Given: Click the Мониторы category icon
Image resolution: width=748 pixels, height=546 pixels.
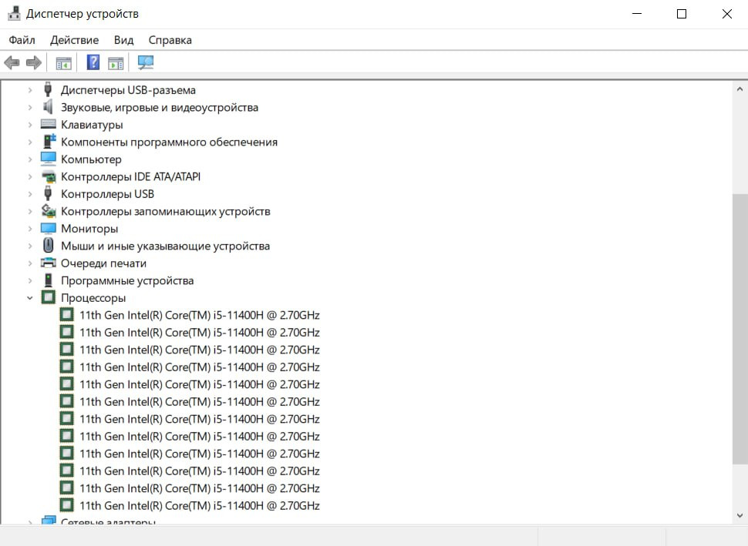Looking at the screenshot, I should [49, 229].
